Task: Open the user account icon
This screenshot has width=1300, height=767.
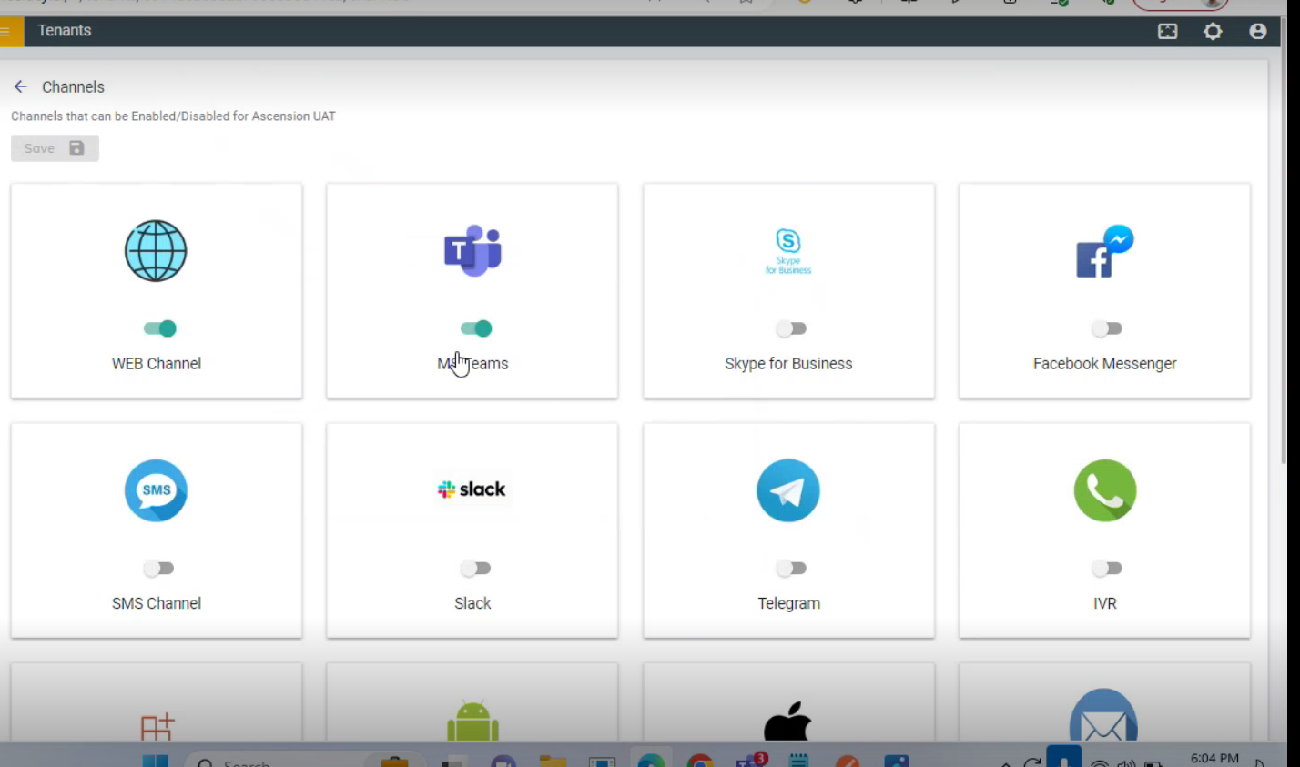Action: [1258, 31]
